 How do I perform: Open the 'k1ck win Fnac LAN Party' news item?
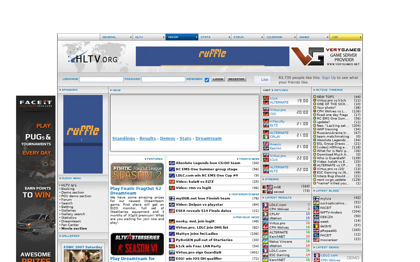click(x=199, y=246)
